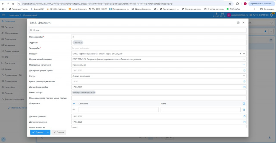Open Администрирование in the sidebar
276x143 pixels.
[x=14, y=99]
